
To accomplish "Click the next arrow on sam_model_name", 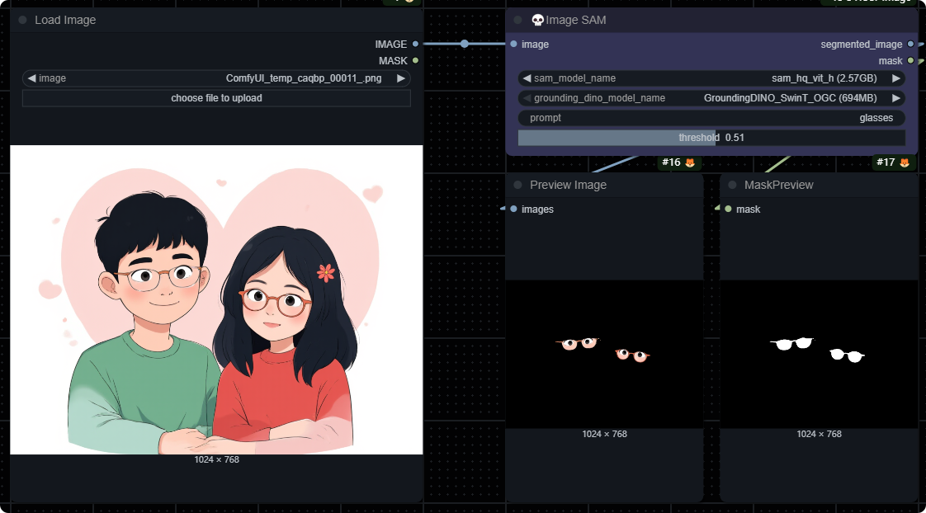I will click(x=895, y=78).
